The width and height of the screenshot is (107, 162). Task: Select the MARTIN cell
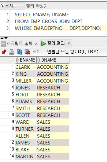tap(26, 156)
